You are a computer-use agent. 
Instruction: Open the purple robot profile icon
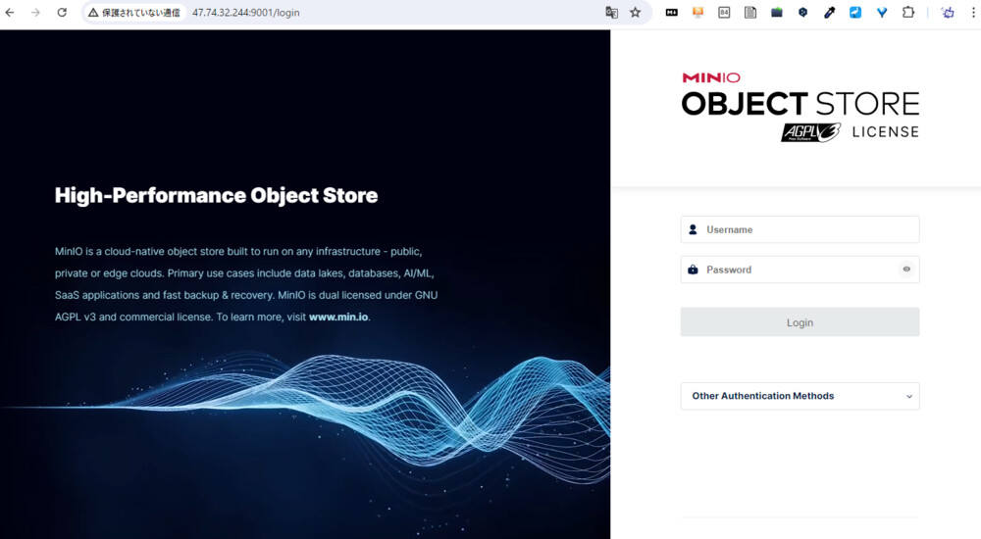tap(948, 13)
